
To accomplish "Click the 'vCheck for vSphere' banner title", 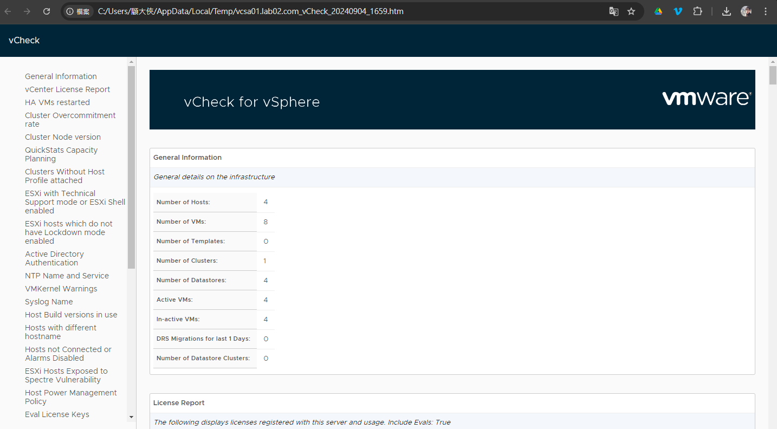I will pos(252,102).
